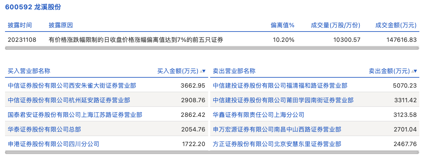This screenshot has width=427, height=164.
Task: Open 中信建投证券 福清福和路证券营业部
Action: [x=280, y=86]
